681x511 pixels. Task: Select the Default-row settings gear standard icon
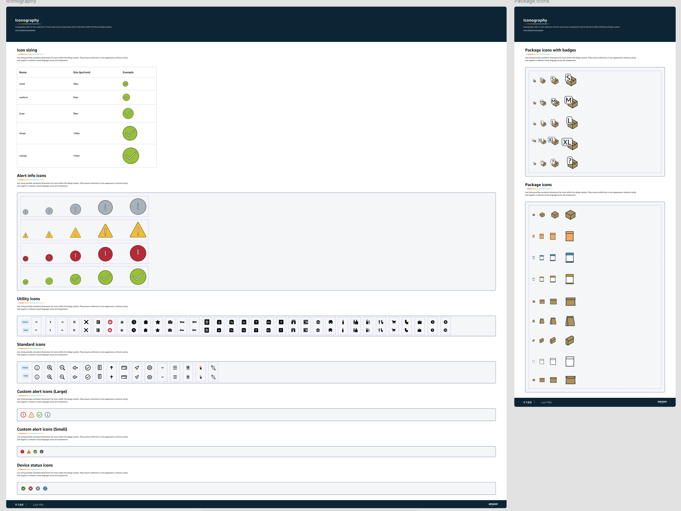tap(150, 368)
